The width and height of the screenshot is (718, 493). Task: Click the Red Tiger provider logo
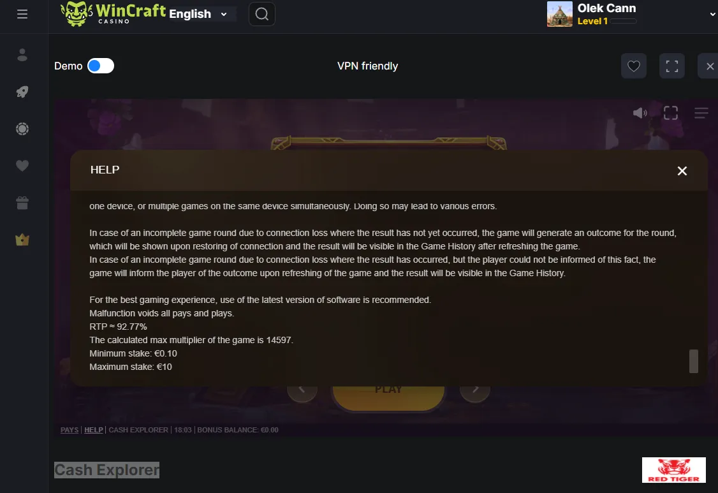click(x=673, y=469)
